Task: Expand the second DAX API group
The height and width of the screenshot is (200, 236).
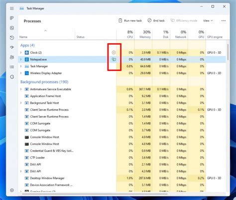Action: (x=21, y=171)
